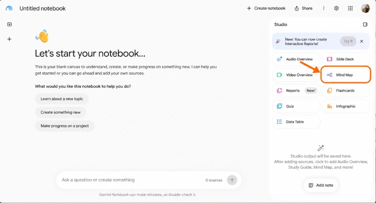Image resolution: width=376 pixels, height=203 pixels.
Task: Click the user profile avatar
Action: tap(365, 8)
